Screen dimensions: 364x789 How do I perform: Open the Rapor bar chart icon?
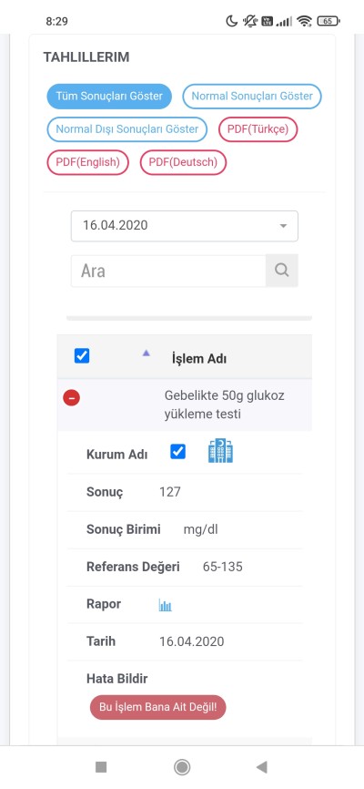pyautogui.click(x=166, y=605)
